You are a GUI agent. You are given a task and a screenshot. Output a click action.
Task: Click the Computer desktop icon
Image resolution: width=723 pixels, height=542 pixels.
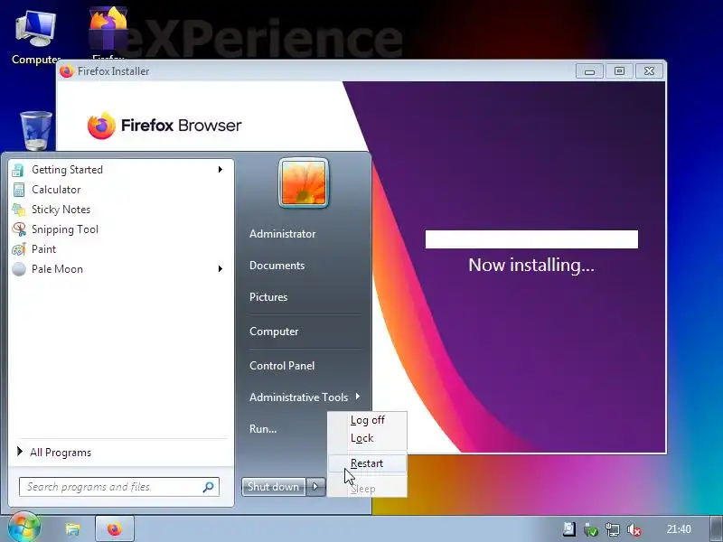pyautogui.click(x=36, y=37)
